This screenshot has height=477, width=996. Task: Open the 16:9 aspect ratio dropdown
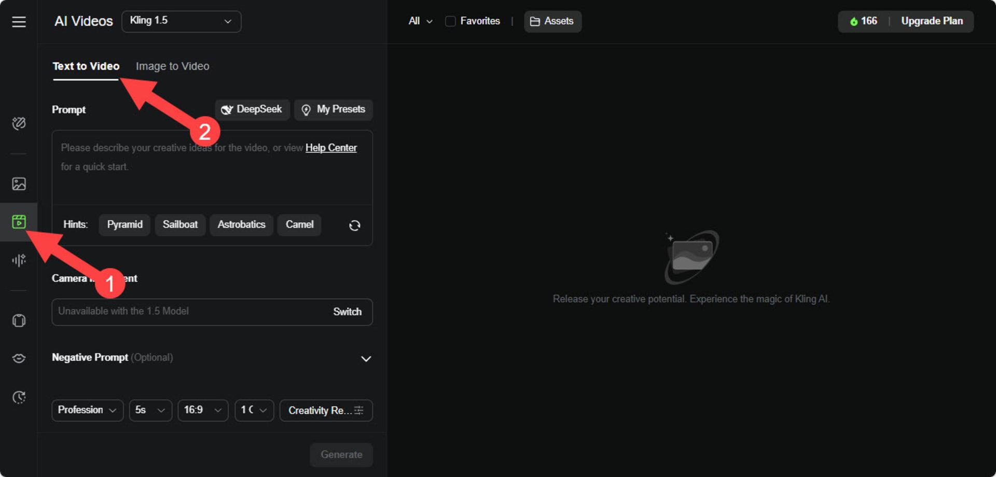point(203,410)
